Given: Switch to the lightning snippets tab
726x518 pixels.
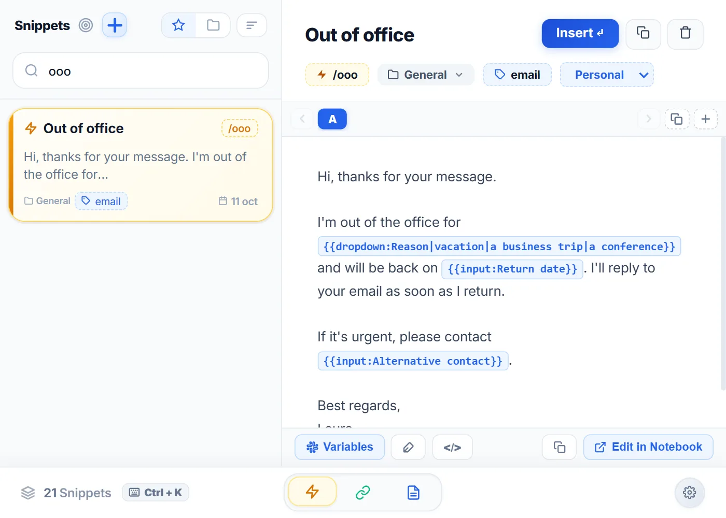Looking at the screenshot, I should pos(312,492).
